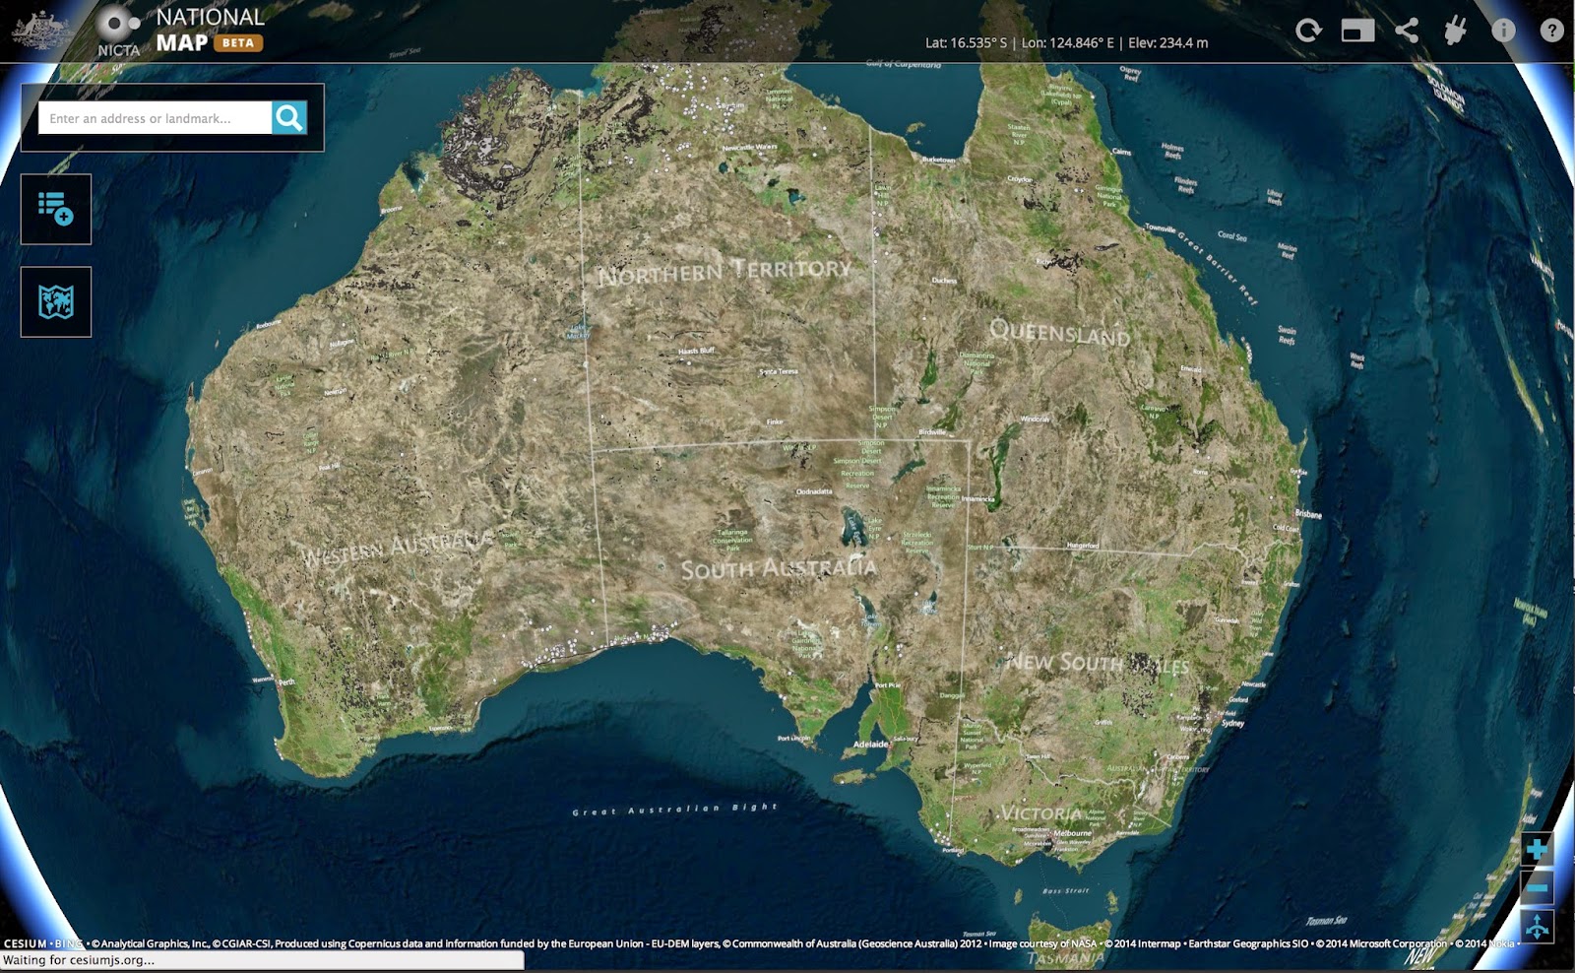Click the Gulf of Carpentaria label
Image resolution: width=1575 pixels, height=973 pixels.
904,64
